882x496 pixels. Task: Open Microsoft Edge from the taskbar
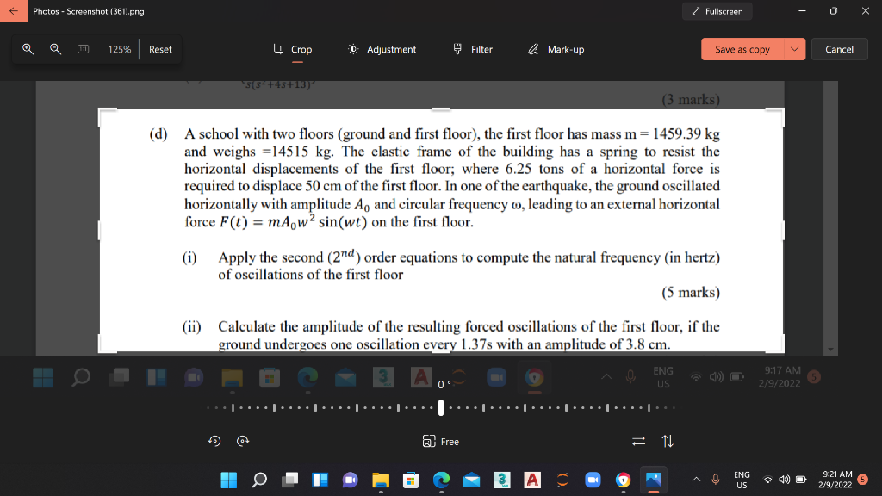click(440, 480)
